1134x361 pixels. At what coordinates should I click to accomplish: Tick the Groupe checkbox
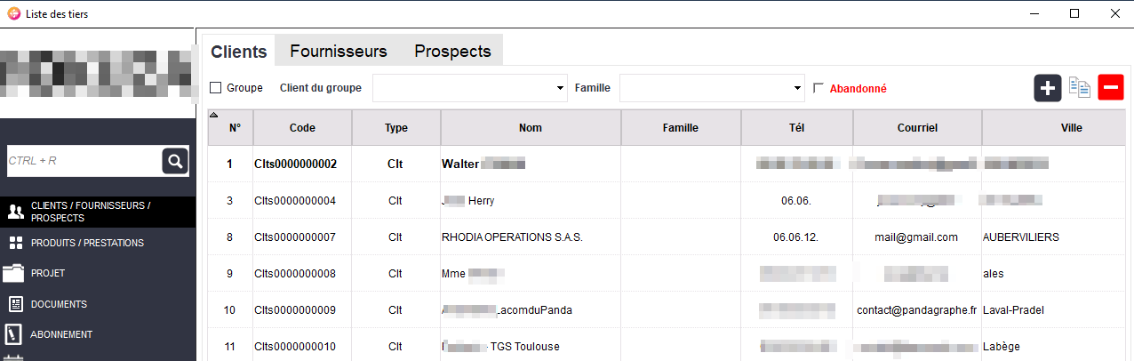click(215, 88)
